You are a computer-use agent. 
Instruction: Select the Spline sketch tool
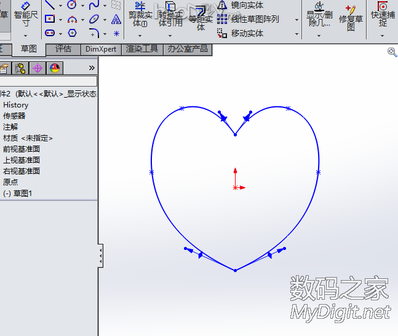pos(94,5)
